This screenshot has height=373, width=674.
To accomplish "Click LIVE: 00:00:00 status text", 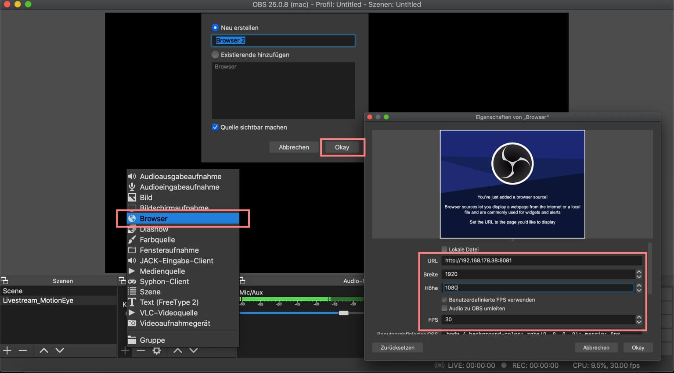I will tap(471, 365).
